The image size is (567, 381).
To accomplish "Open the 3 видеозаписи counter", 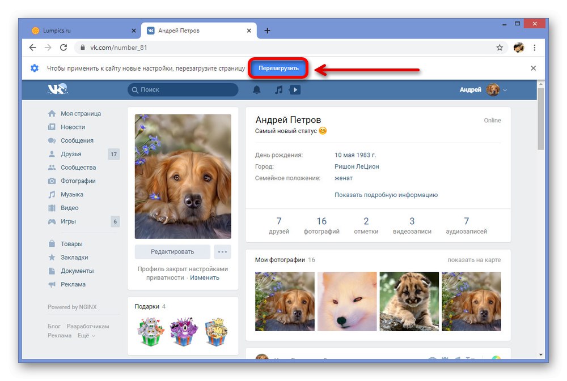I will pos(412,225).
